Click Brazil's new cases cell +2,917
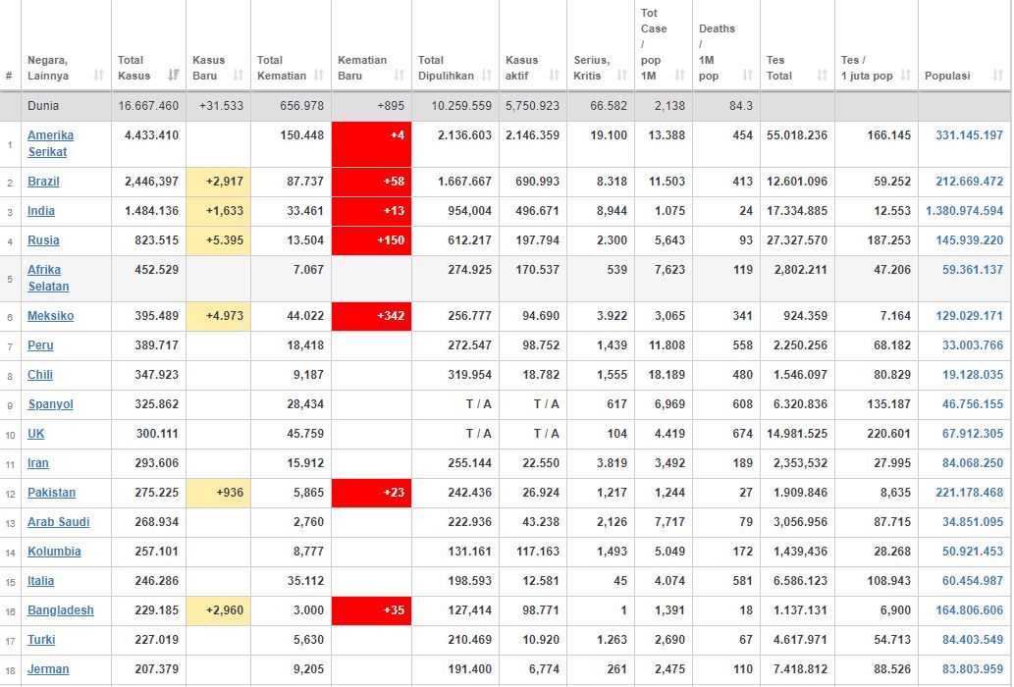Viewport: 1014px width, 687px height. click(x=219, y=182)
